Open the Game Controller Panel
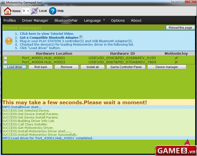 tap(126, 67)
